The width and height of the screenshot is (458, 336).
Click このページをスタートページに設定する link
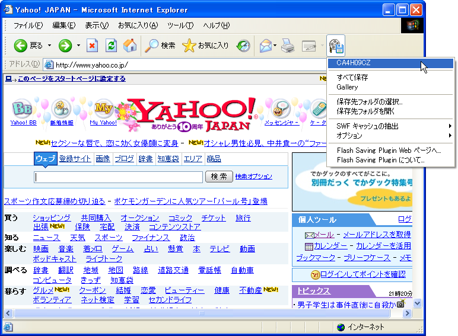coord(72,79)
